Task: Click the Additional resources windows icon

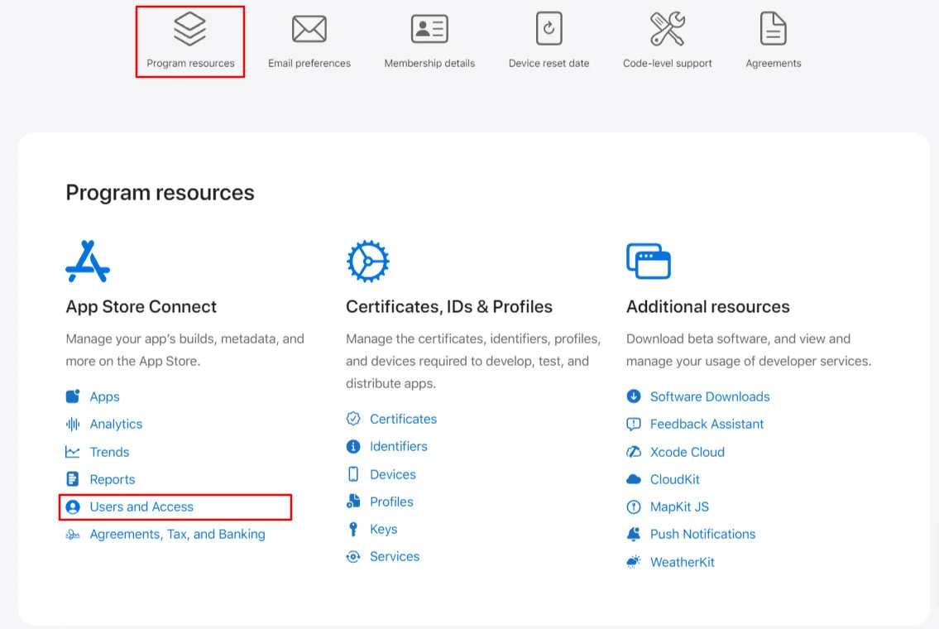Action: click(649, 262)
